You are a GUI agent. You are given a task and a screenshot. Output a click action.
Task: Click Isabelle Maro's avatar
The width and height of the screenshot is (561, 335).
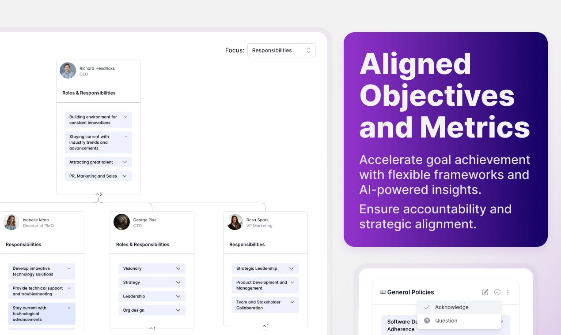(x=11, y=222)
